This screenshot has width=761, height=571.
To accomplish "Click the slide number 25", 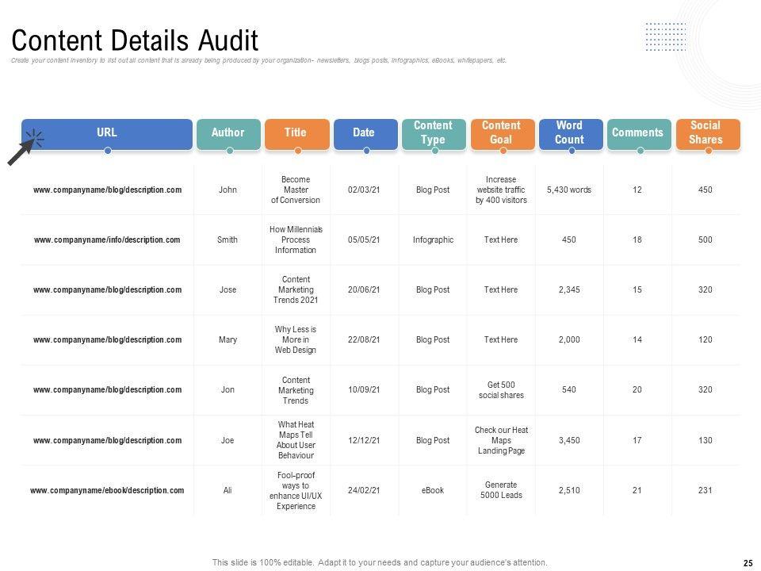I will point(748,563).
